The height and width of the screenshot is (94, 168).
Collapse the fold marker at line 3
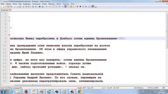click(x=9, y=21)
